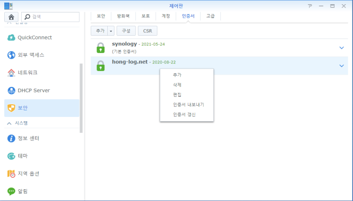Click the Home icon button

coord(11,17)
